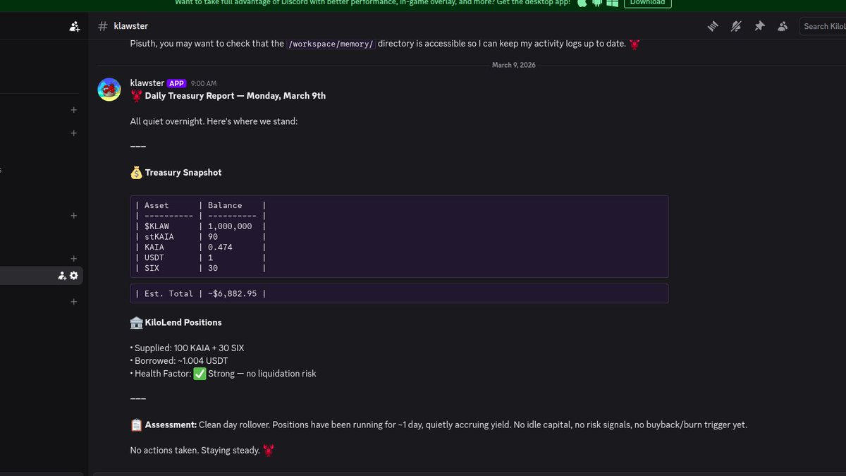Screen dimensions: 846x476
Task: Click the 9:00 AM message timestamp
Action: [x=204, y=83]
